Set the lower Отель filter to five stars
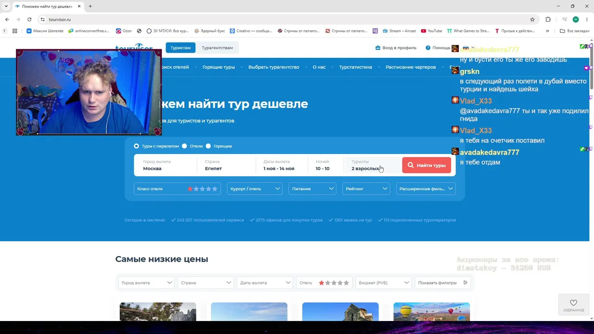 [x=346, y=283]
